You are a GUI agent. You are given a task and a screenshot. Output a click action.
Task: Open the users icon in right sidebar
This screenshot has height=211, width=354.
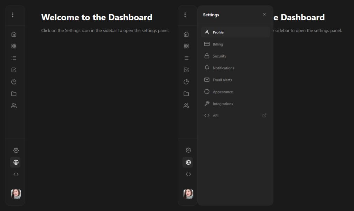(x=186, y=105)
